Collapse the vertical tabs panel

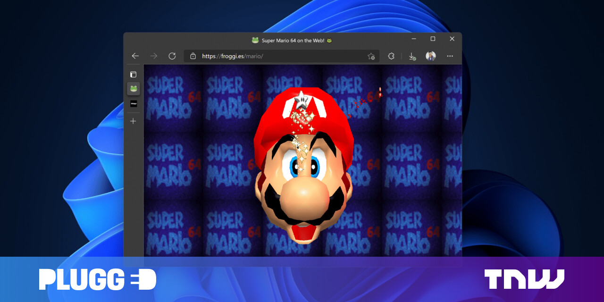coord(134,74)
